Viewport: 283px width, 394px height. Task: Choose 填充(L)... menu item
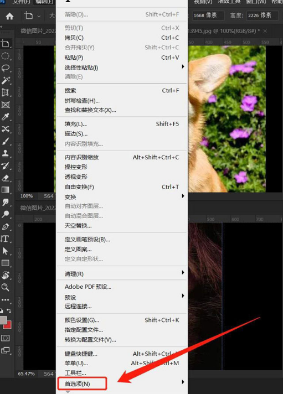coord(122,124)
